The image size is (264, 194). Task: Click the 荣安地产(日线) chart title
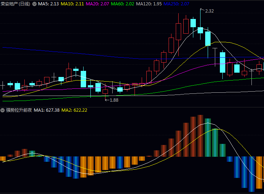pyautogui.click(x=15, y=4)
